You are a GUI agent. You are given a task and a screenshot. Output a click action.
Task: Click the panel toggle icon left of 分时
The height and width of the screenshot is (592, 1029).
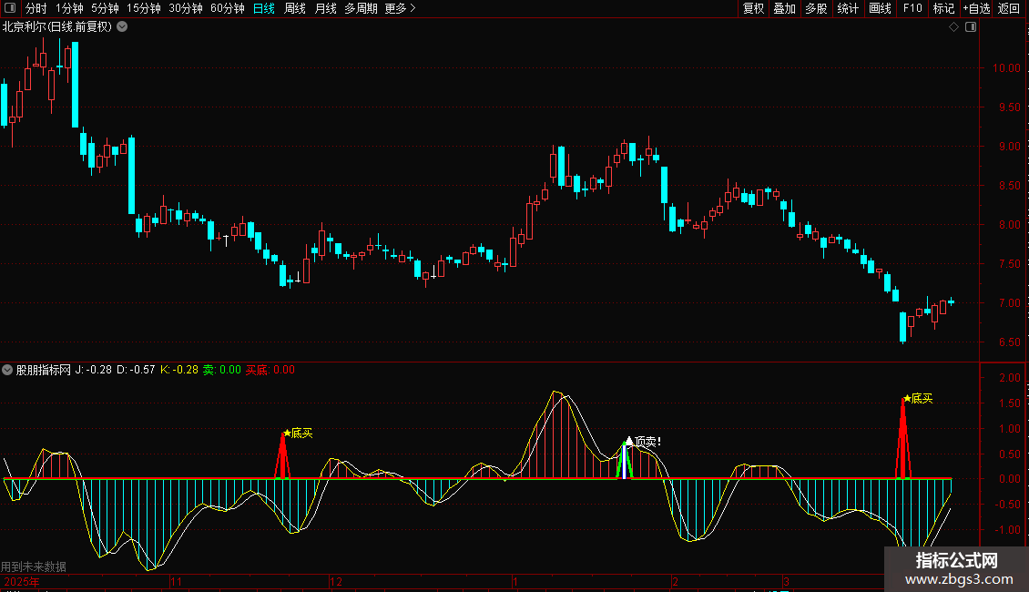tap(9, 8)
